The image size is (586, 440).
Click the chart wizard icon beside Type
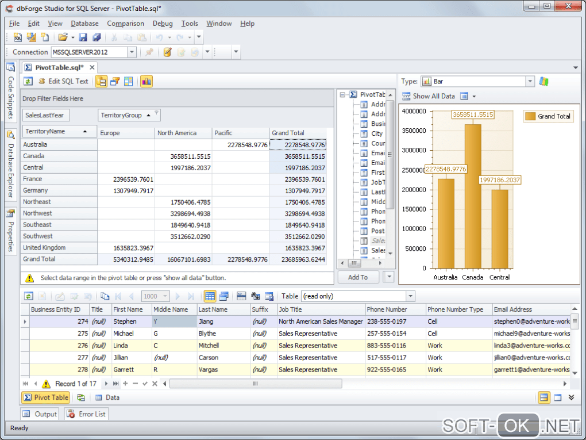[x=543, y=82]
